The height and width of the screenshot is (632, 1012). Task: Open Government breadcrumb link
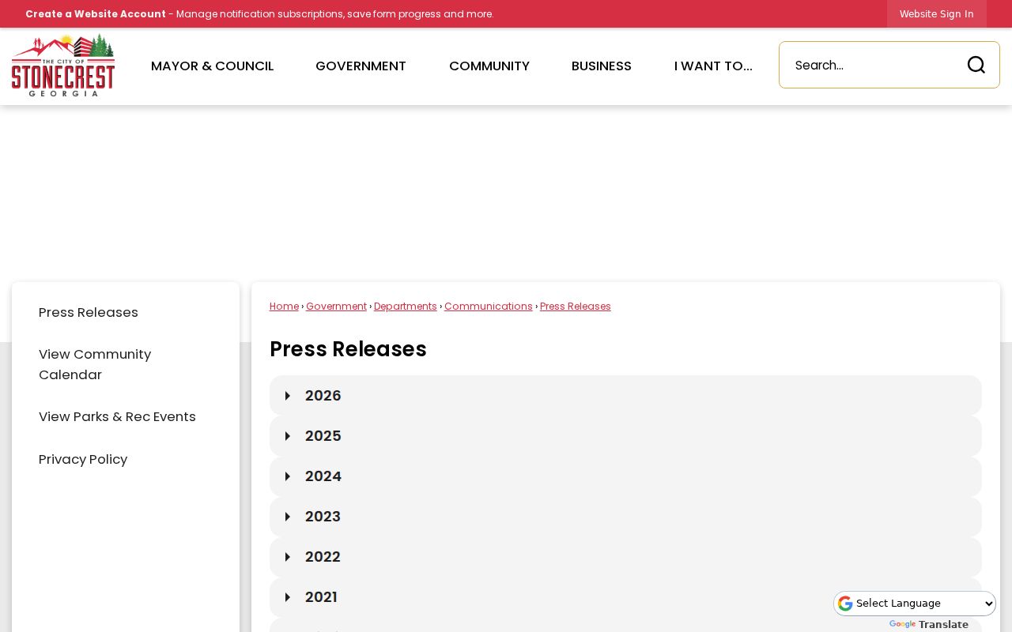pos(336,307)
